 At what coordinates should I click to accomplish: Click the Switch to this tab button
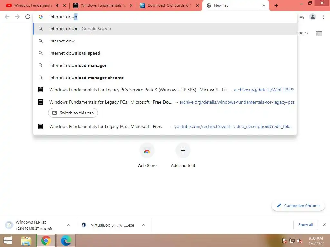[x=73, y=113]
